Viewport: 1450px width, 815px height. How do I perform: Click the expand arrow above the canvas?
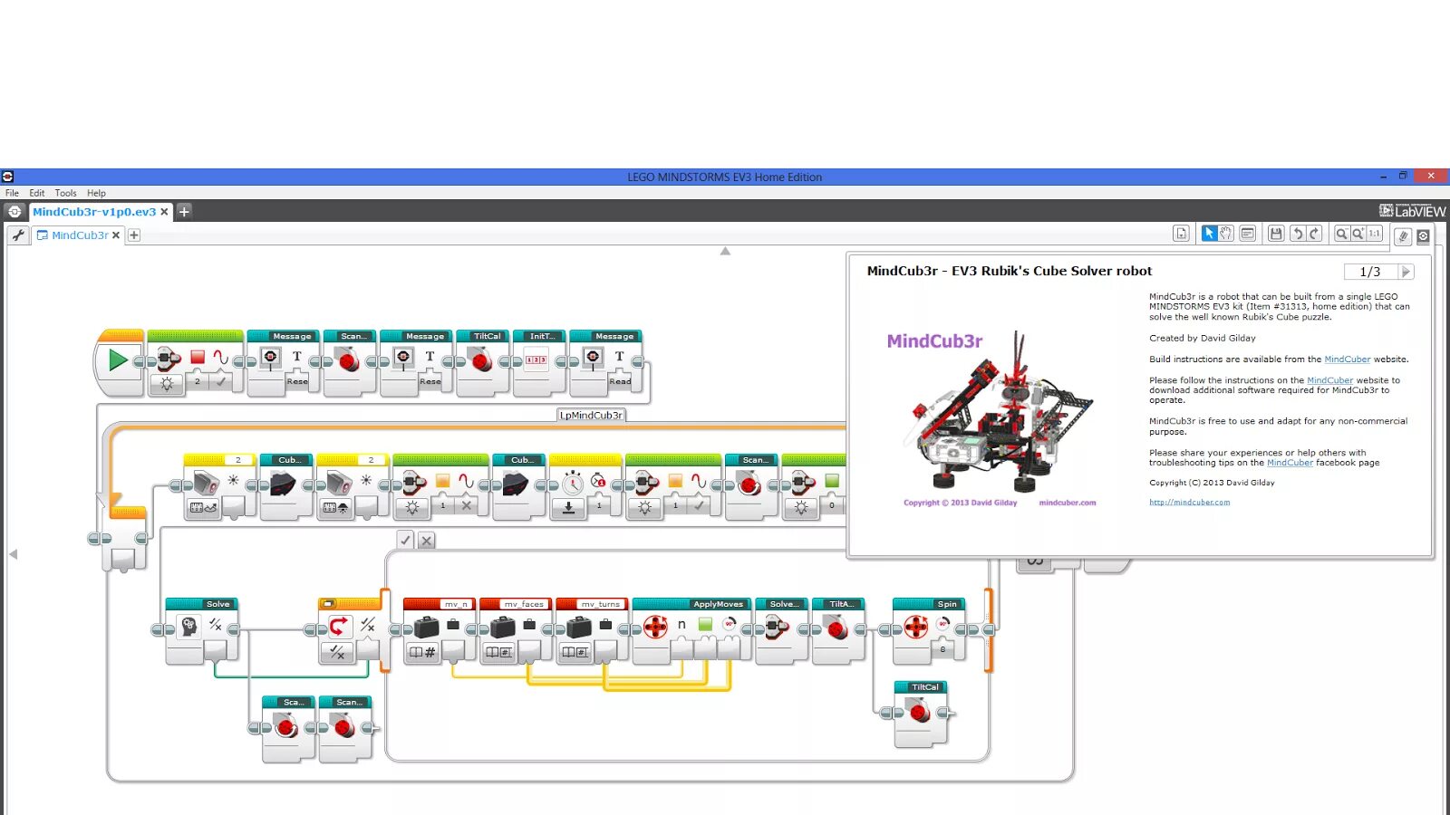tap(725, 251)
